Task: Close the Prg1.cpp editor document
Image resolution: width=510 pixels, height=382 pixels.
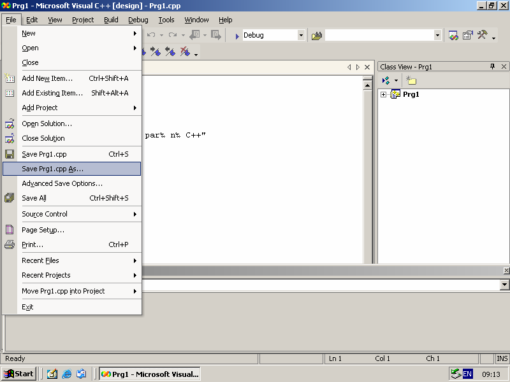Action: click(367, 67)
